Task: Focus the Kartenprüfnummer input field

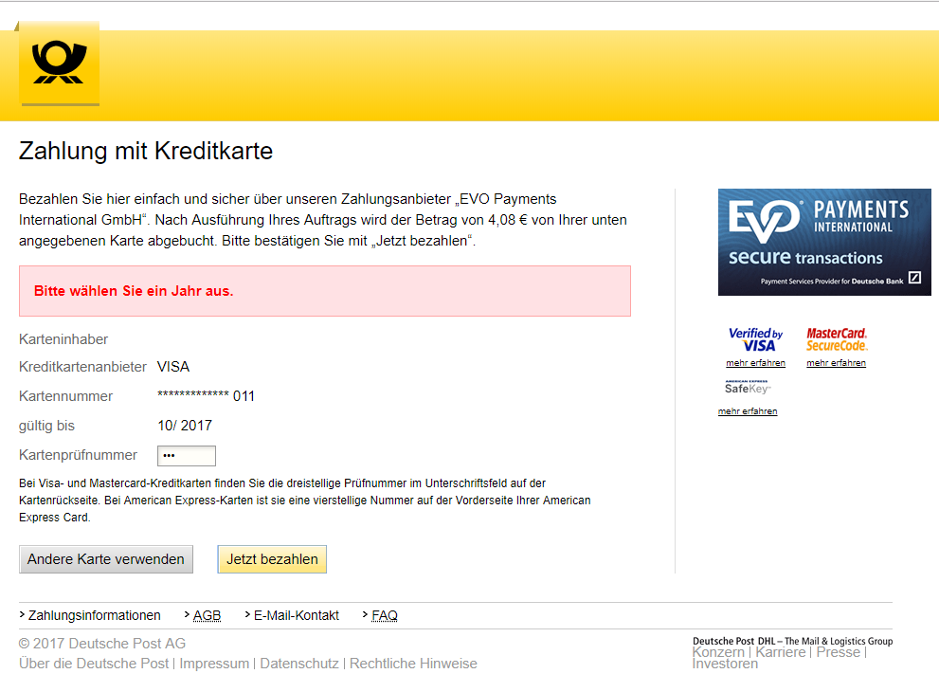Action: coord(187,456)
